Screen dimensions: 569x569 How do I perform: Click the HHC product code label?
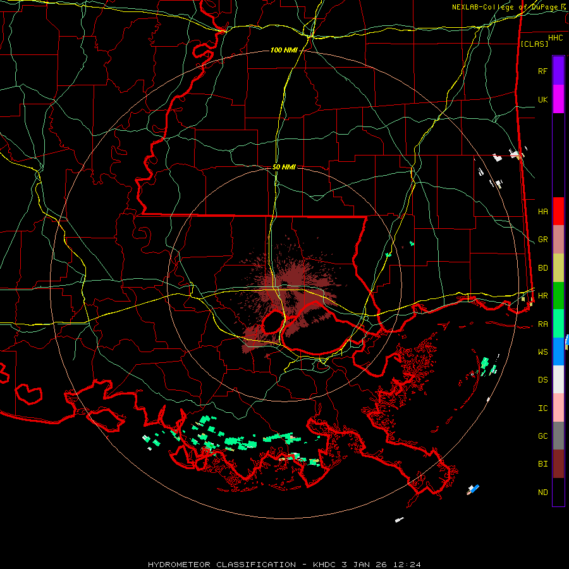coord(555,38)
